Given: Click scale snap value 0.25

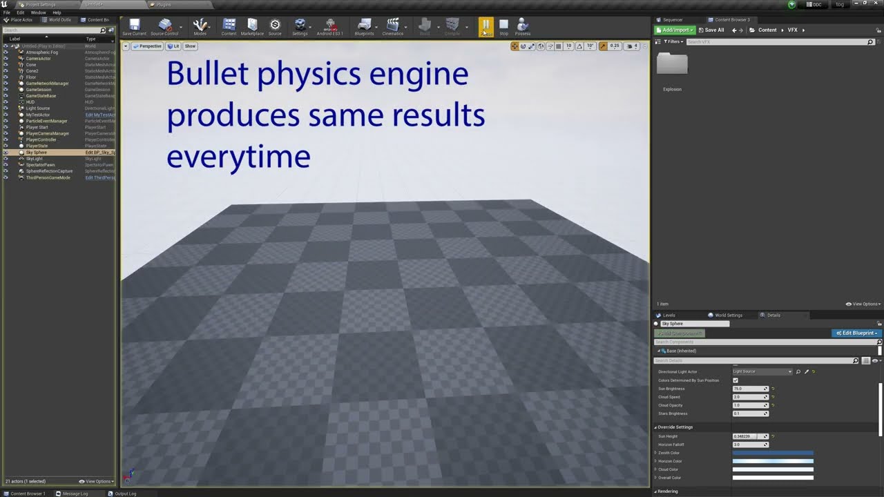Looking at the screenshot, I should 615,46.
